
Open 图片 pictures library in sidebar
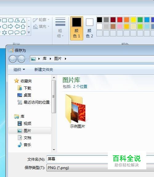30,131
